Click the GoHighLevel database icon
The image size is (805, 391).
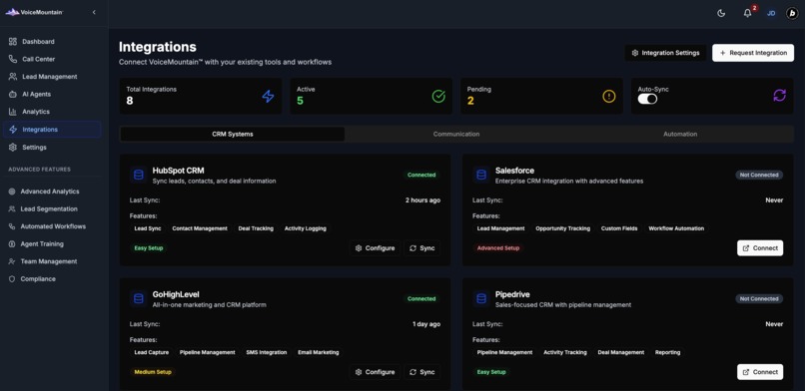[139, 299]
